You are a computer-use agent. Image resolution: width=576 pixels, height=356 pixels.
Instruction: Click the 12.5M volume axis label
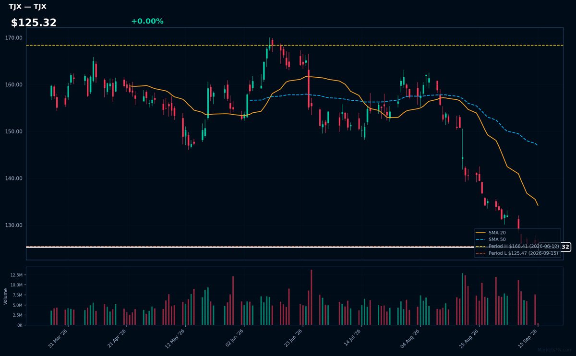point(15,275)
